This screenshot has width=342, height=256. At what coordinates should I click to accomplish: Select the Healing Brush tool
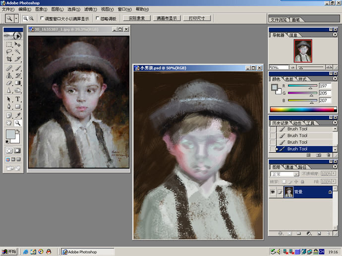click(x=9, y=68)
